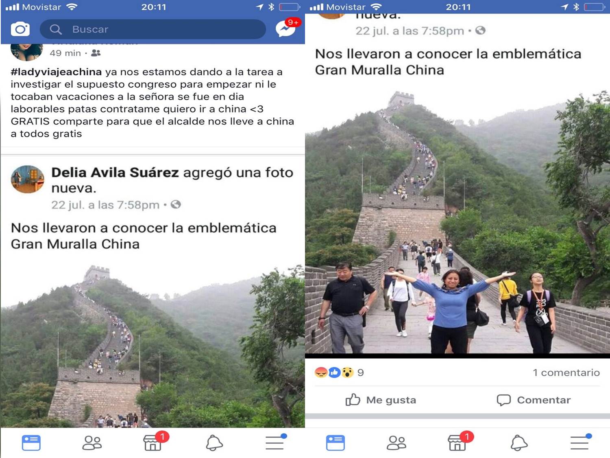Open Delia Avila Suárez profile picture

pos(27,179)
